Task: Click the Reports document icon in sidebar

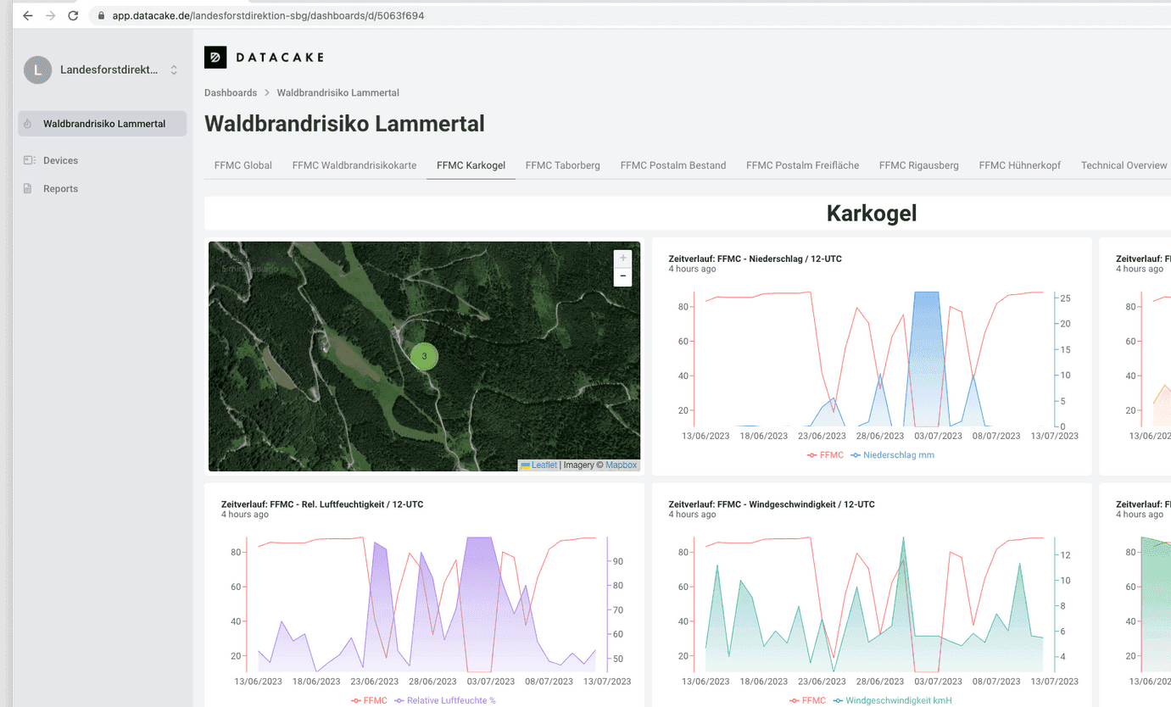Action: click(x=28, y=188)
